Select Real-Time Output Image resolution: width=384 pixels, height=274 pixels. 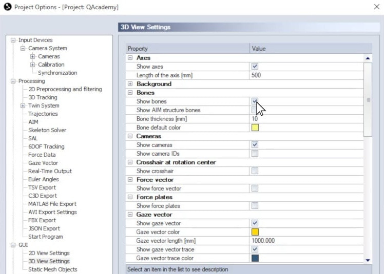pyautogui.click(x=50, y=171)
